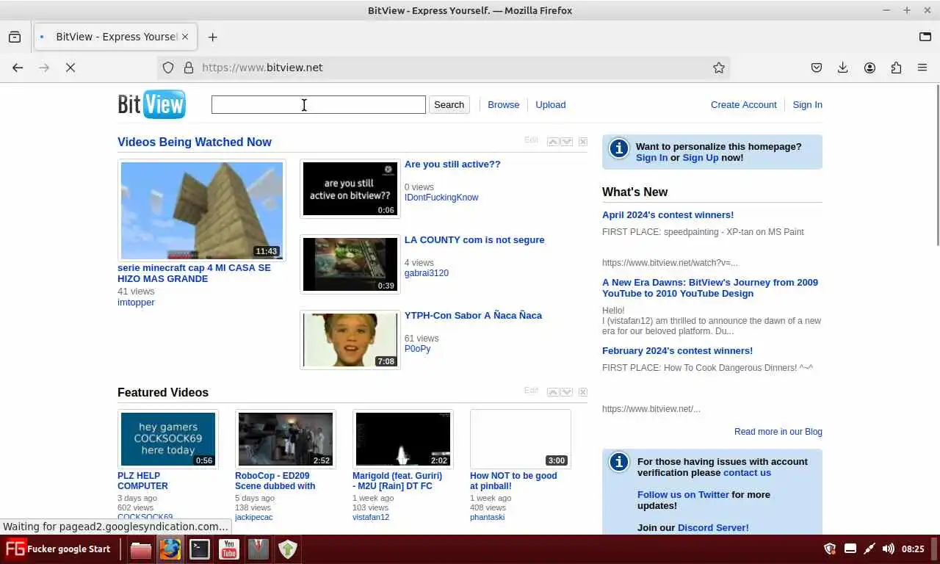Close the BitView tab
The height and width of the screenshot is (564, 940).
pyautogui.click(x=185, y=37)
